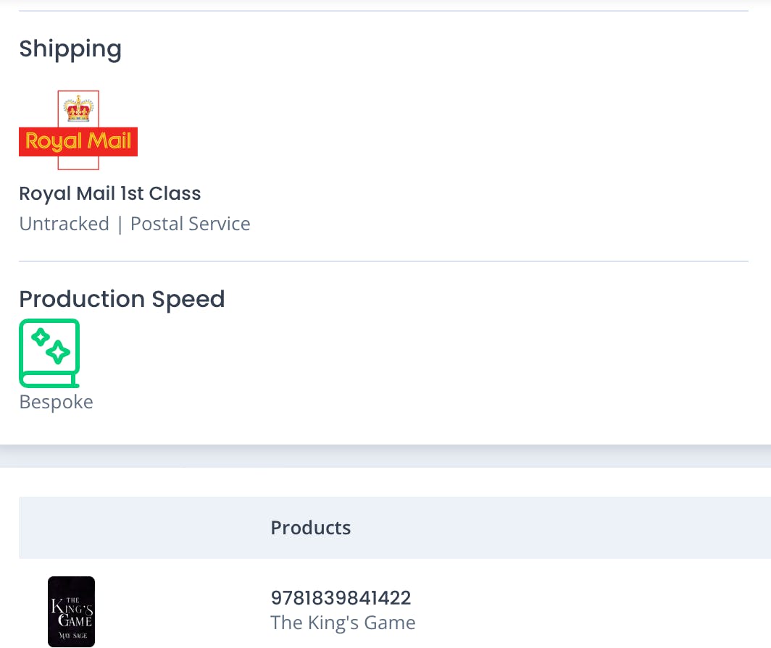The image size is (771, 648).
Task: Click the separator bar between Untracked and Postal Service
Action: pyautogui.click(x=120, y=224)
